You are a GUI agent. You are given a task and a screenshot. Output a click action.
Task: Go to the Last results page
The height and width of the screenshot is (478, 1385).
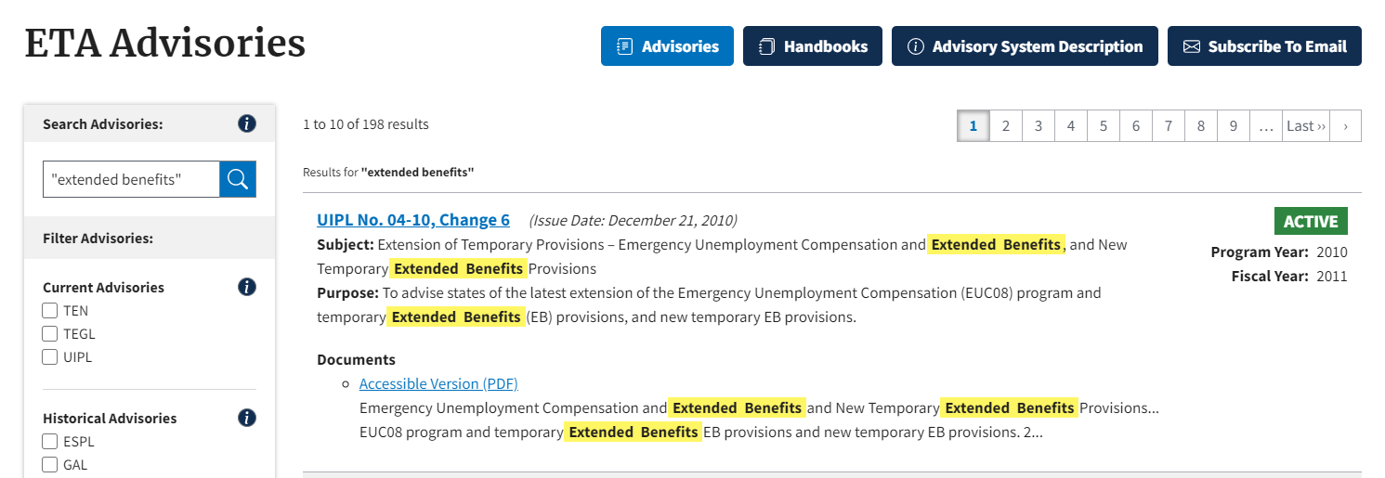point(1305,126)
